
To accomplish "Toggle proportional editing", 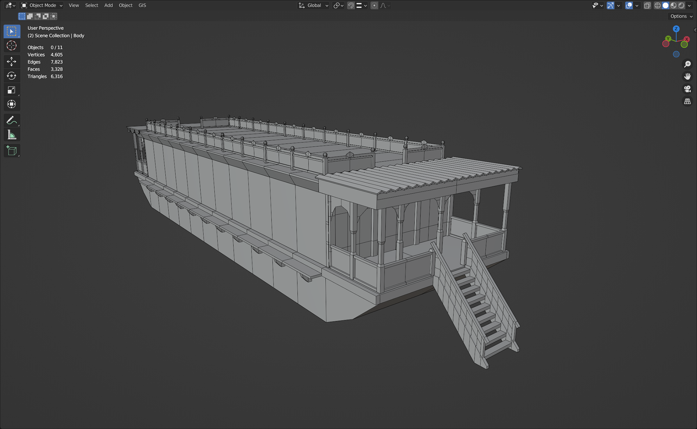I will [374, 5].
